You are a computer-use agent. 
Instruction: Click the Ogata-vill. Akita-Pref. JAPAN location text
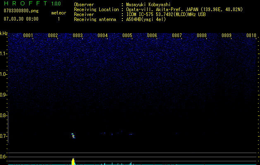click(x=184, y=9)
